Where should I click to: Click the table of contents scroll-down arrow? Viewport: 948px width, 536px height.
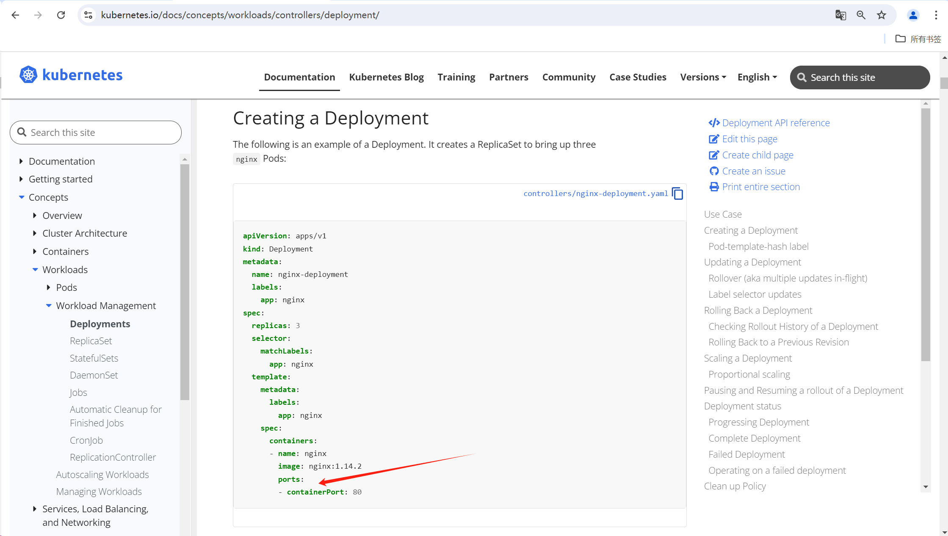pyautogui.click(x=926, y=487)
